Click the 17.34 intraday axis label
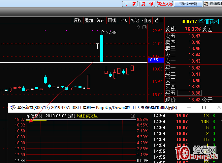The height and width of the screenshot is (163, 222). [x=20, y=161]
